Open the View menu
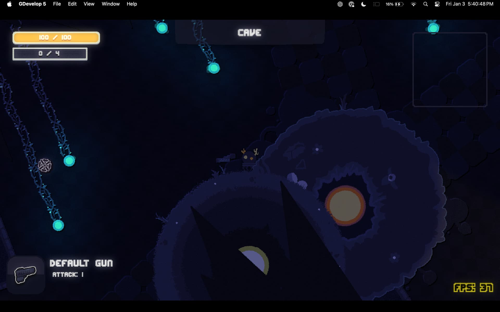The image size is (500, 312). click(x=89, y=4)
